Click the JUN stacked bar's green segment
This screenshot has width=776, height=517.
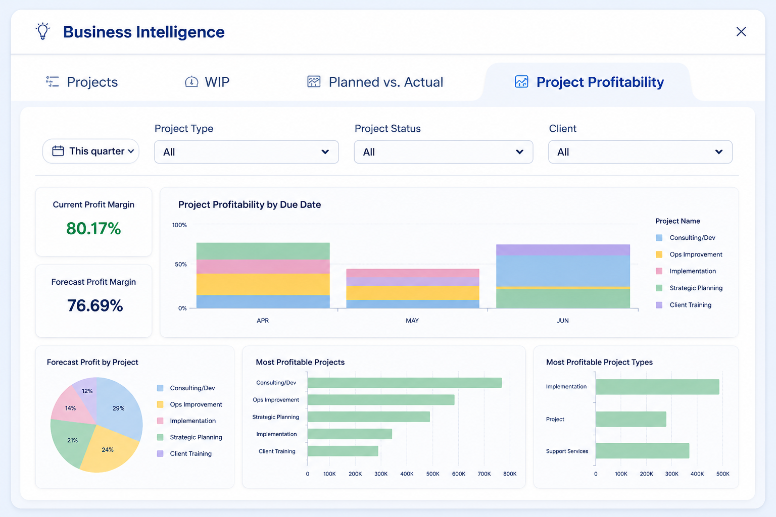point(563,298)
